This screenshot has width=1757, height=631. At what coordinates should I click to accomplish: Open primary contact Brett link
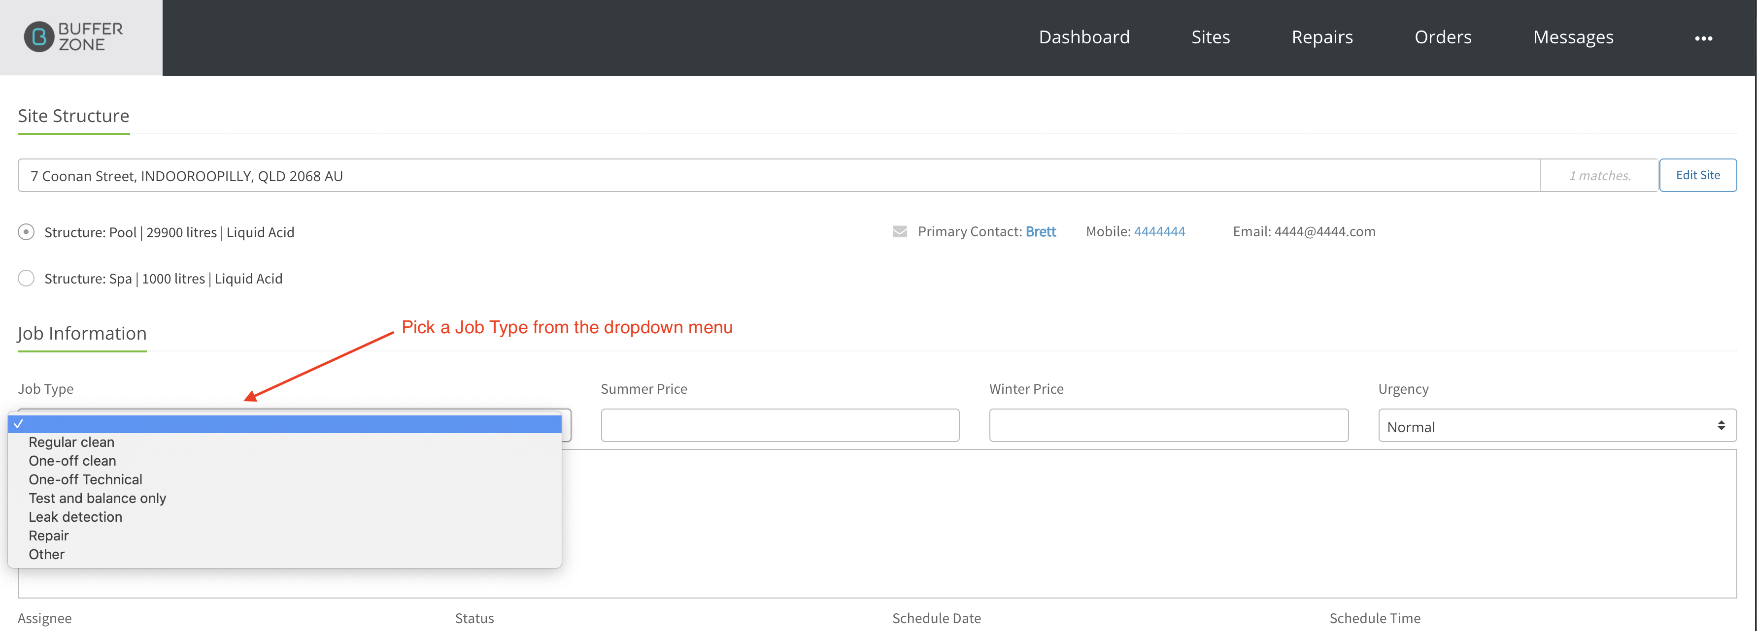coord(1040,232)
